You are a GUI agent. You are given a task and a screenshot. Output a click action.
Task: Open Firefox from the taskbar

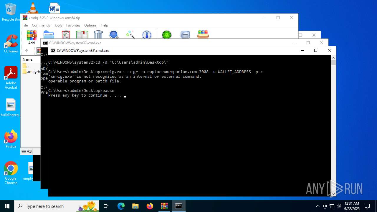(150, 206)
